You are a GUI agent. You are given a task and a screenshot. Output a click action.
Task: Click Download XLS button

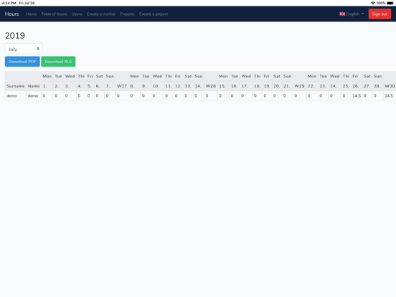(x=58, y=62)
